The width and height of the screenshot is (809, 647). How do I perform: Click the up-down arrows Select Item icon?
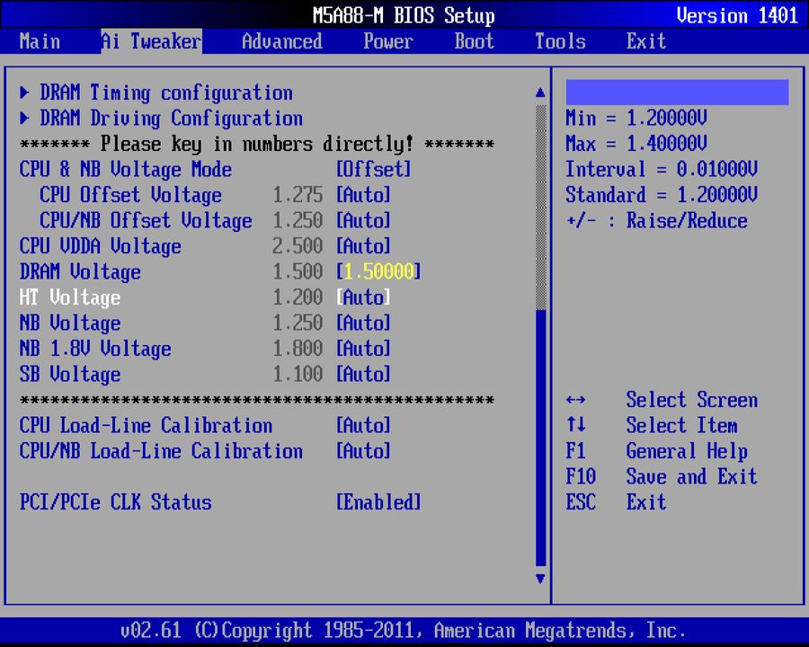pos(575,425)
